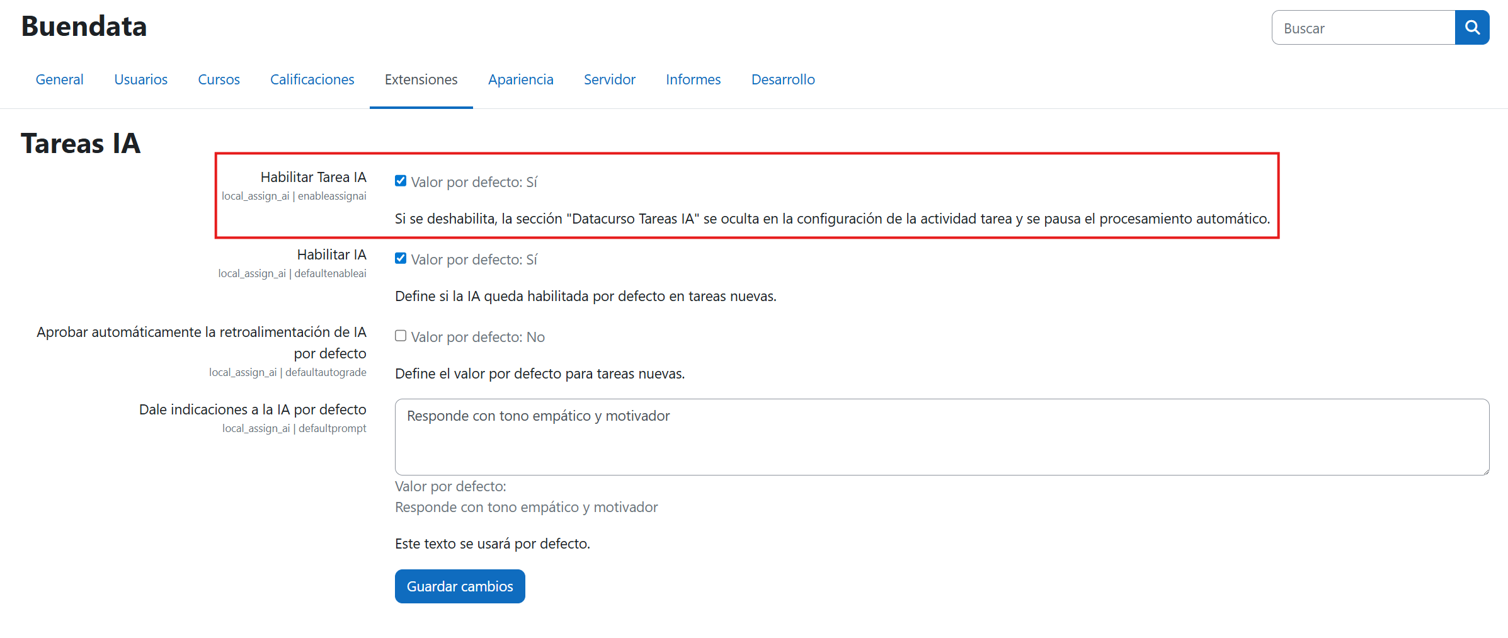Switch to the Extensiones tab
1508x638 pixels.
pyautogui.click(x=421, y=79)
